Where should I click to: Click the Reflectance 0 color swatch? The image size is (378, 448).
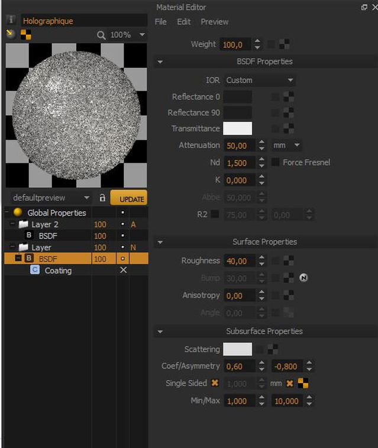[238, 97]
